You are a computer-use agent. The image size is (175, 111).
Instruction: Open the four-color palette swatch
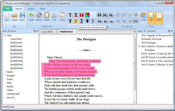point(87,15)
